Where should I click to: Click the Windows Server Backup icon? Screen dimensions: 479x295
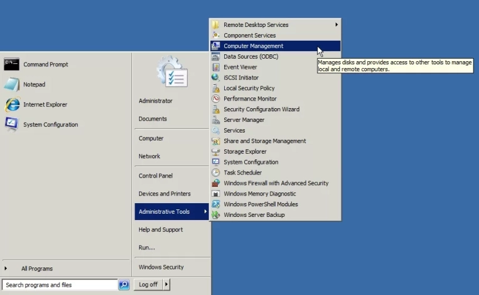(216, 215)
